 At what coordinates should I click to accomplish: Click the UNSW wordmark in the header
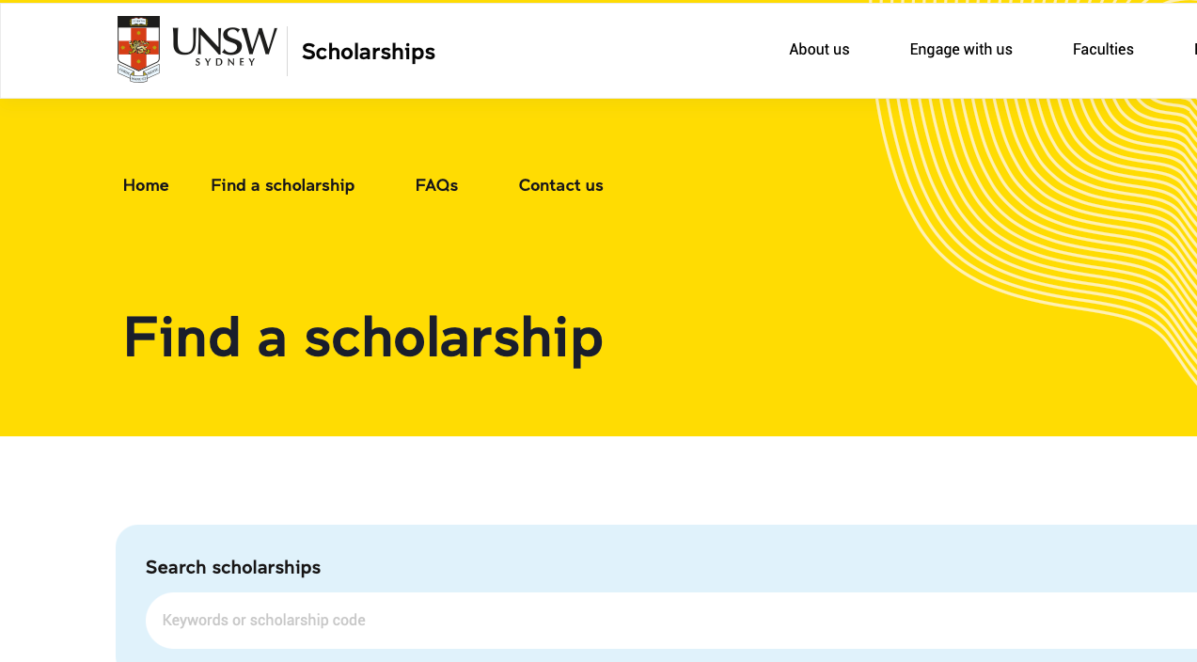pyautogui.click(x=224, y=45)
